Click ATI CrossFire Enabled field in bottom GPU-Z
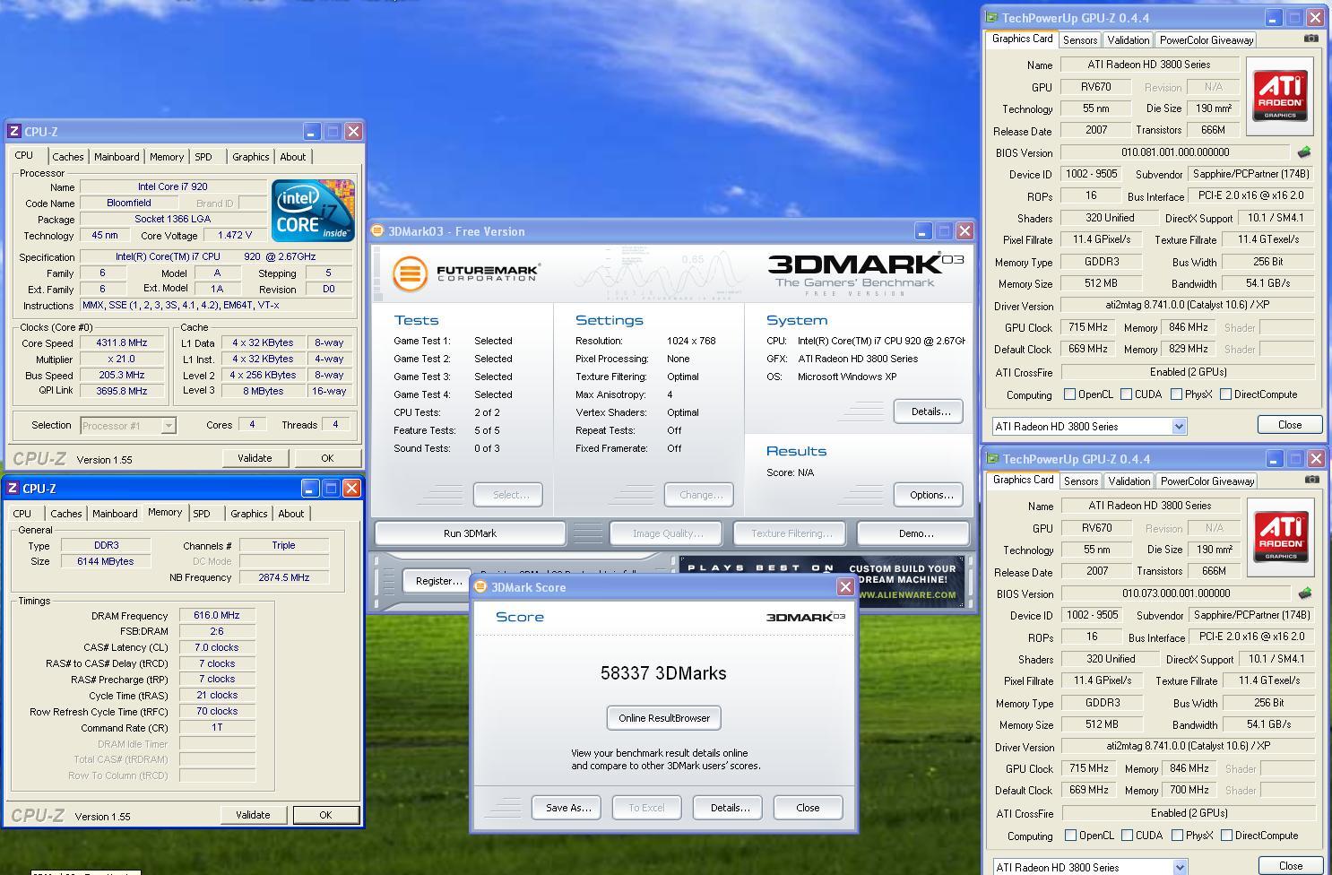 tap(1189, 813)
